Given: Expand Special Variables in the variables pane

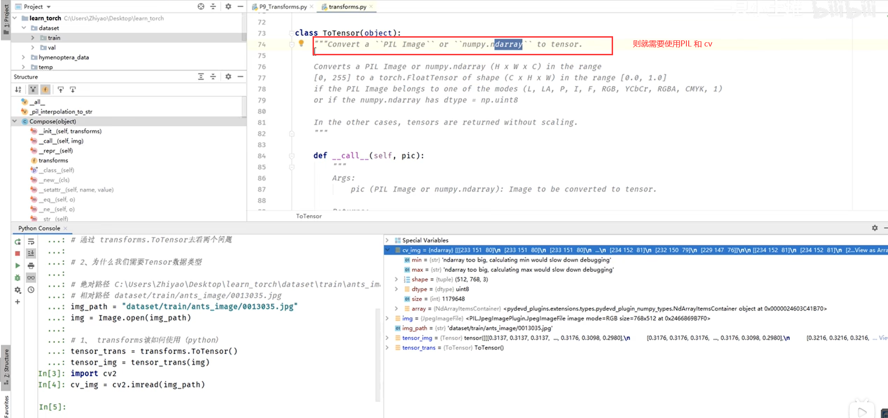Looking at the screenshot, I should coord(387,240).
